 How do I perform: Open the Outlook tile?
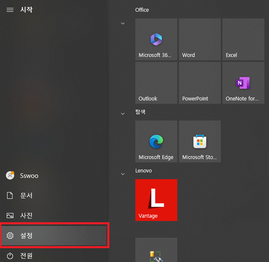[156, 83]
